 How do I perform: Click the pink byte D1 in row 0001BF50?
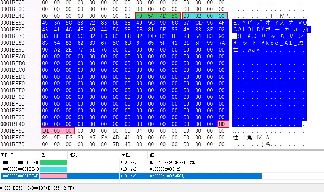click(45, 131)
